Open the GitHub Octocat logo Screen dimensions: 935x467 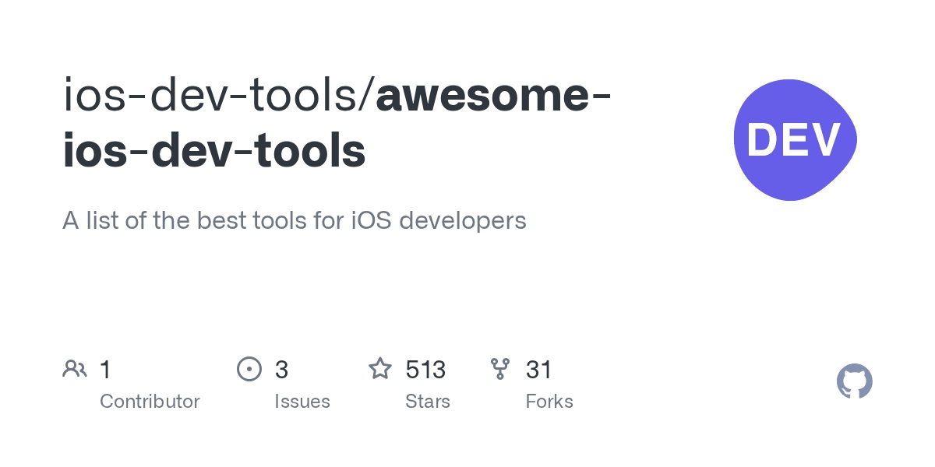854,381
